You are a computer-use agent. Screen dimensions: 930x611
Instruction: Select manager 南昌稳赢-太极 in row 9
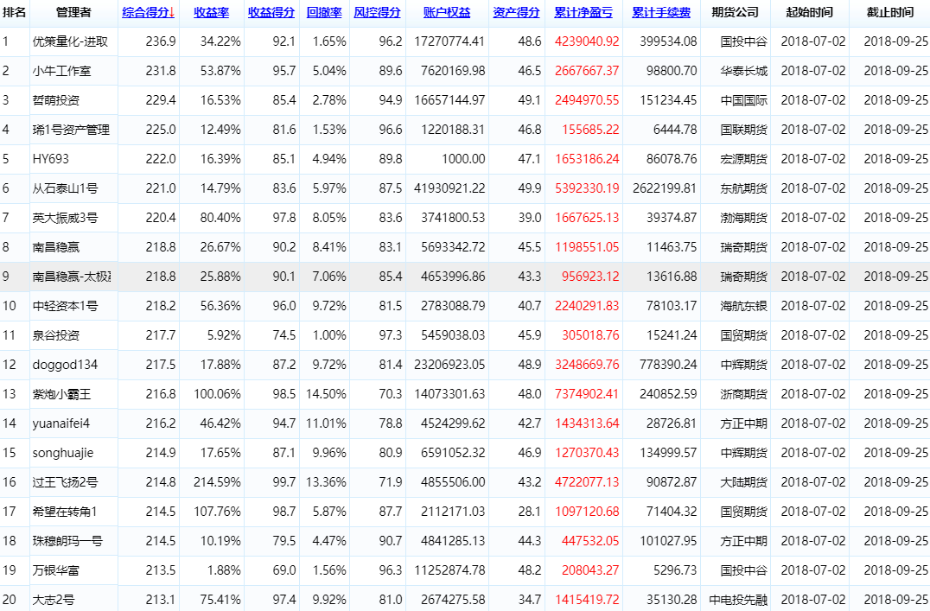[72, 277]
